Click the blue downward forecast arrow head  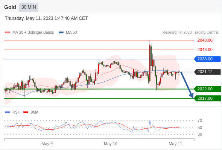coord(192,96)
